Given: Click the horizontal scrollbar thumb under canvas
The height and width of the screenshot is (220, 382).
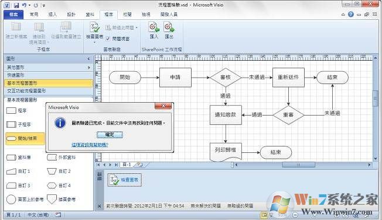Looking at the screenshot, I should 298,165.
